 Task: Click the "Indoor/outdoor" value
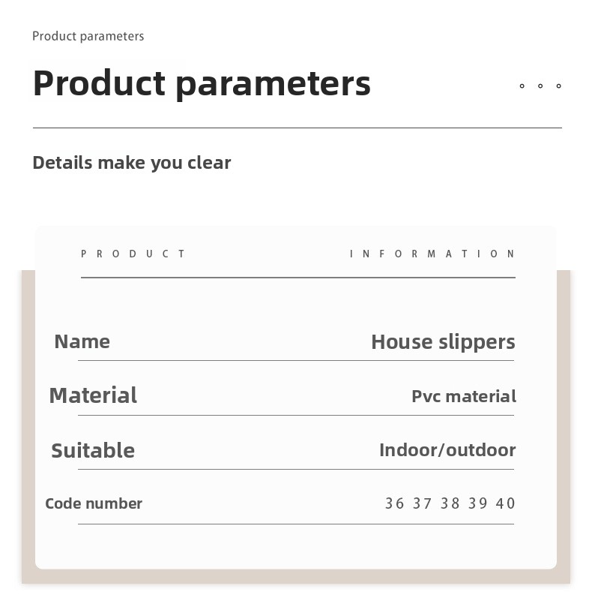(x=447, y=450)
